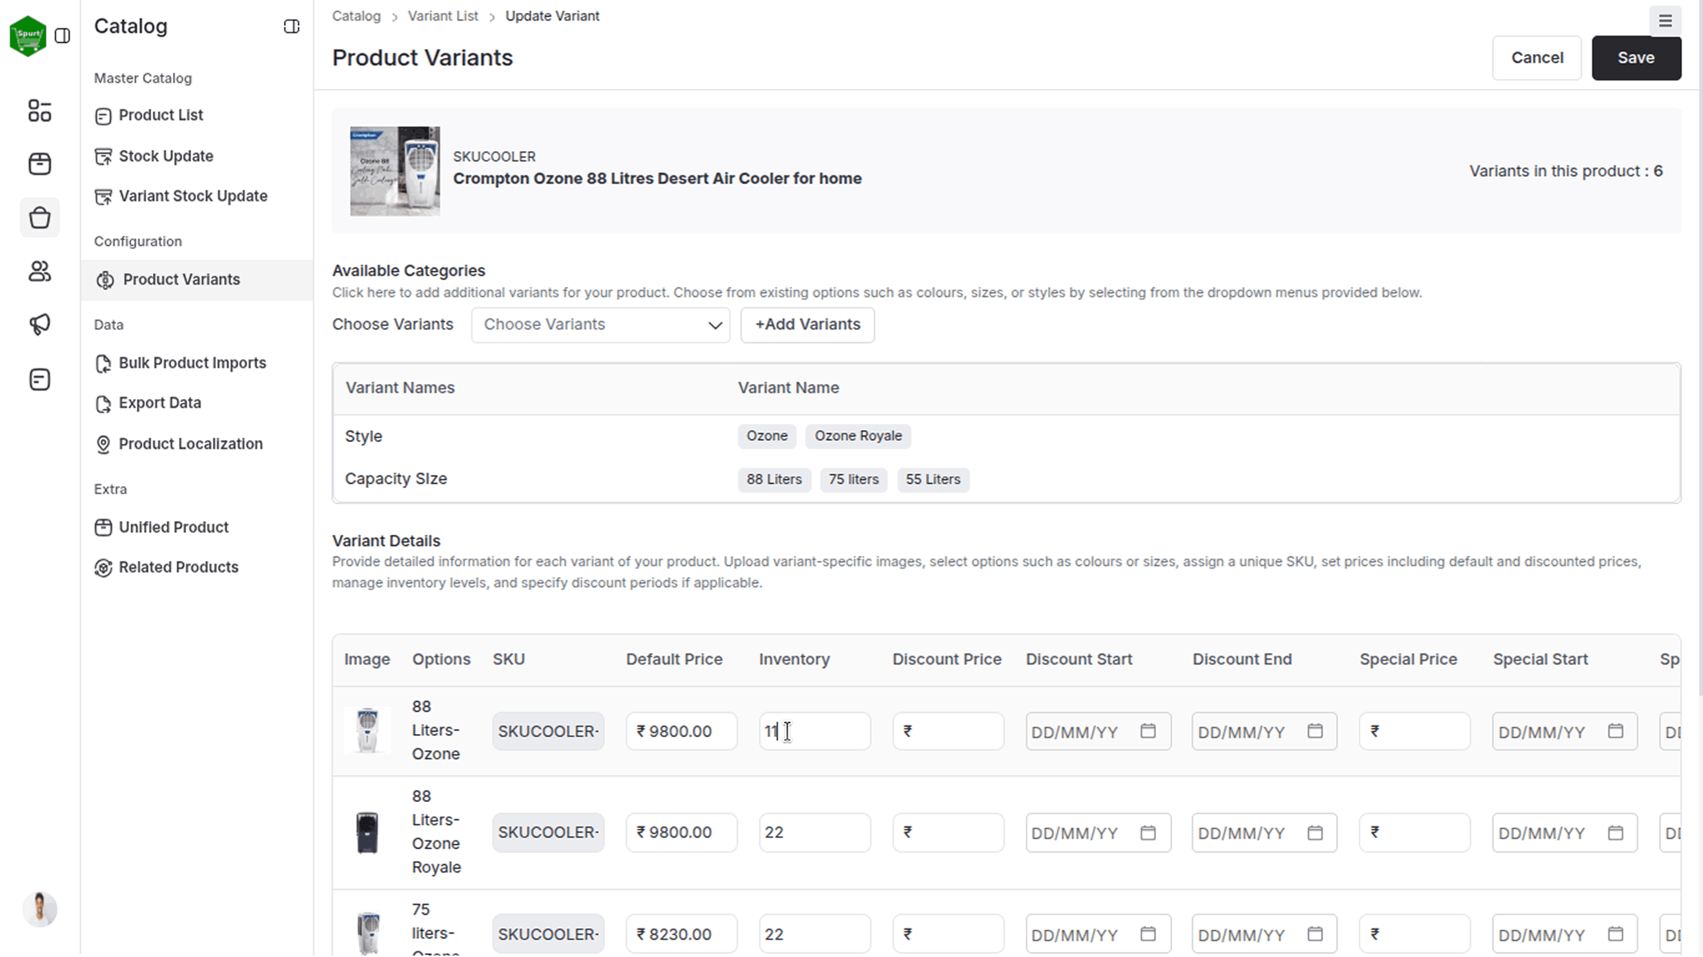The image size is (1703, 957).
Task: Click the Product Localization pin icon
Action: (103, 445)
